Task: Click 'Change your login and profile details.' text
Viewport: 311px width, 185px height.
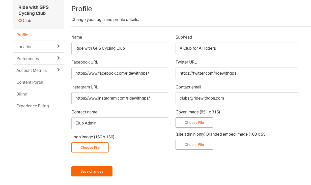Action: 105,19
